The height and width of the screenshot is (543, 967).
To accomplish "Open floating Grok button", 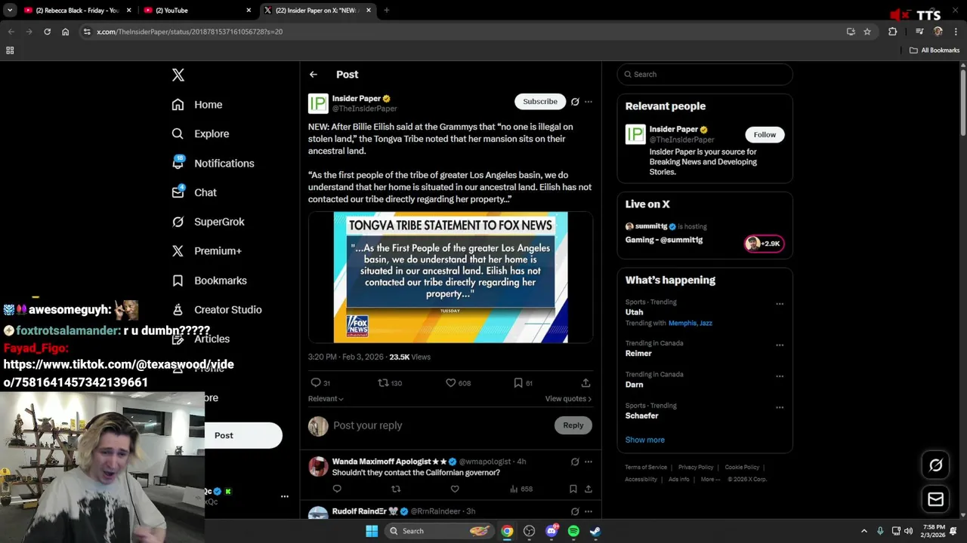I will click(x=935, y=465).
